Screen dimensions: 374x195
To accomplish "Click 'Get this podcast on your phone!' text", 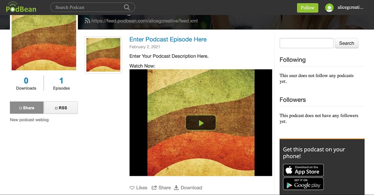I will click(x=314, y=153).
